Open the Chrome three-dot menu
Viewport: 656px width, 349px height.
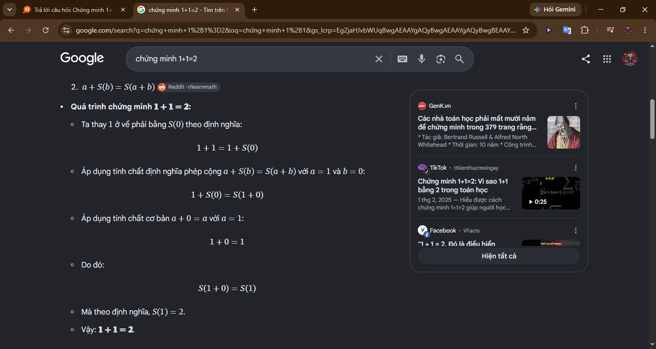(645, 30)
